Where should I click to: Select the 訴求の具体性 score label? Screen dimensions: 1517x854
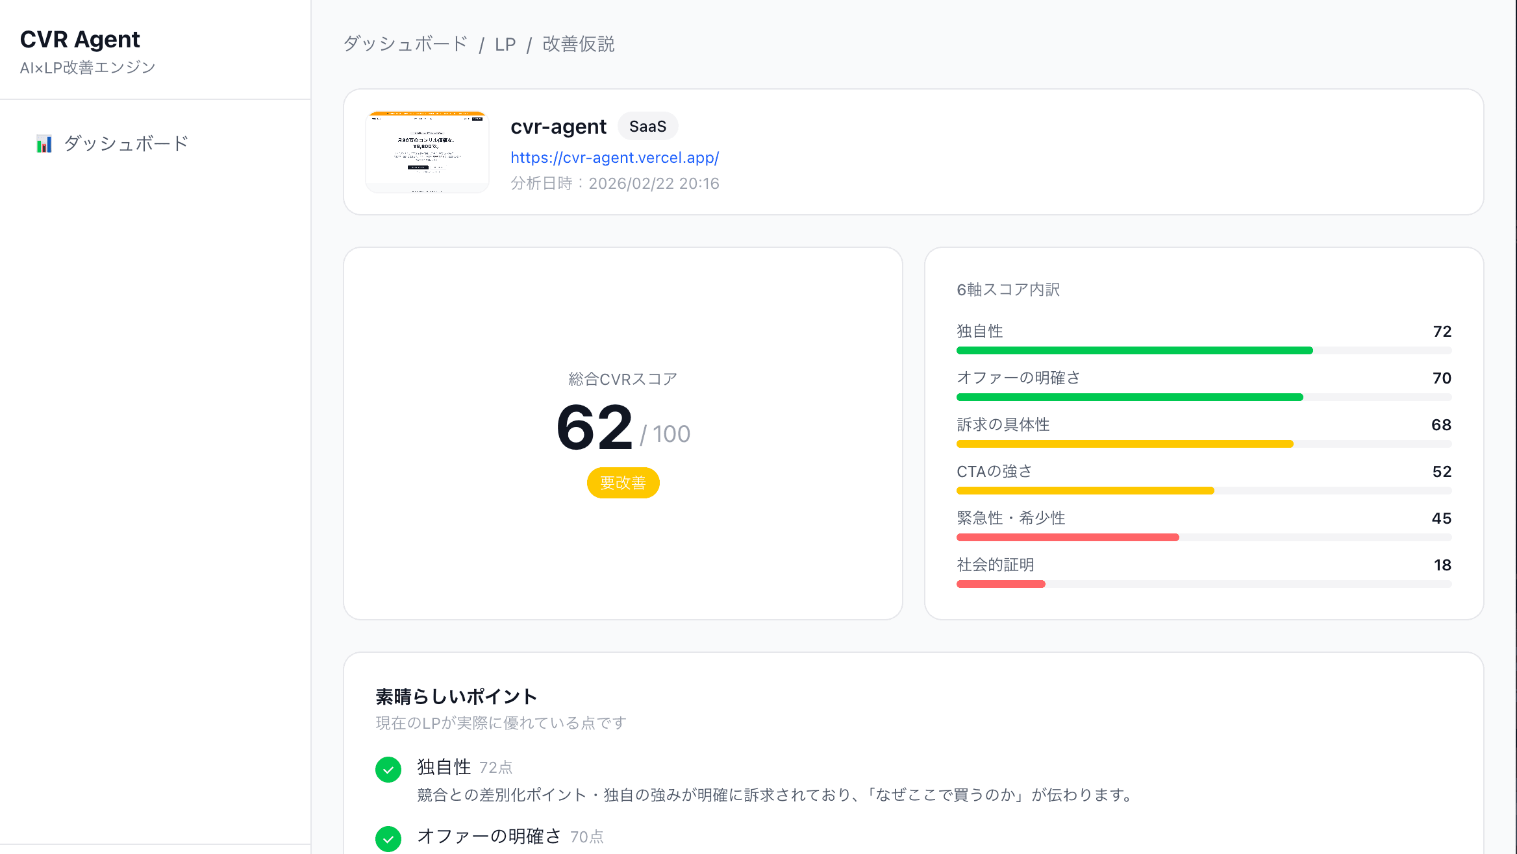(1004, 424)
